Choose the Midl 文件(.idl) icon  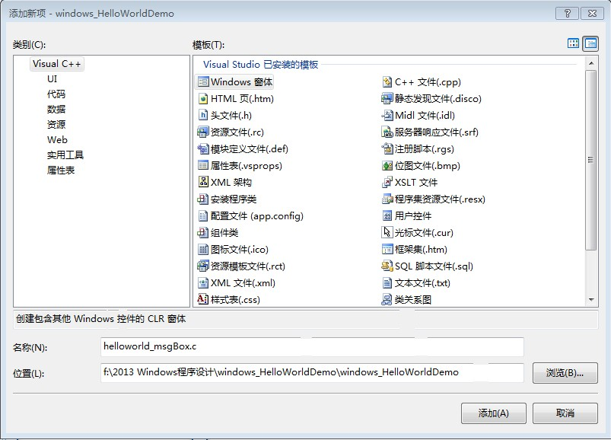click(x=387, y=116)
